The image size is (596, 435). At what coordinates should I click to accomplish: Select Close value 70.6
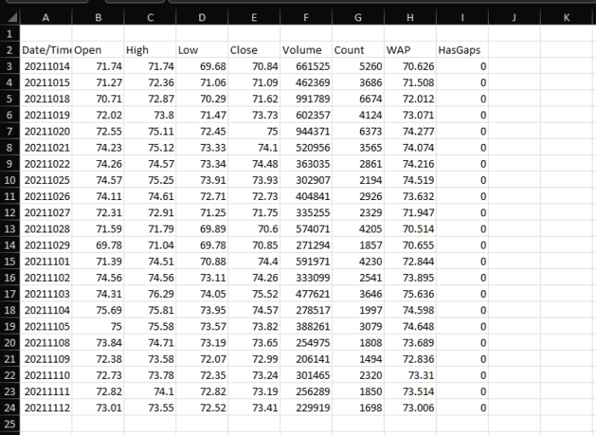[x=254, y=229]
